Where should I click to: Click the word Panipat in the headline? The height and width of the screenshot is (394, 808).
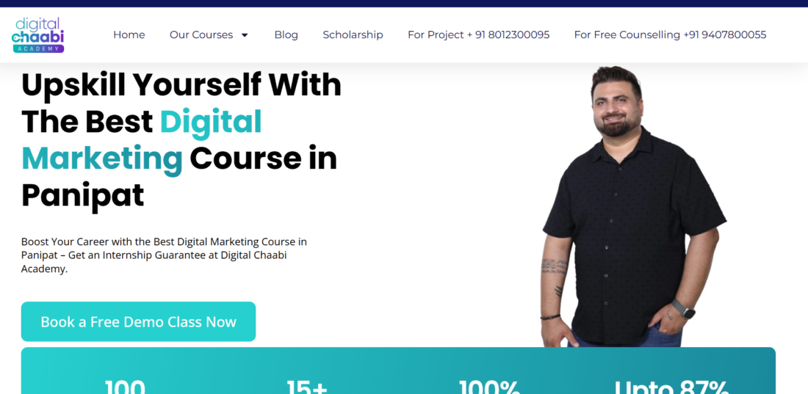click(x=82, y=196)
